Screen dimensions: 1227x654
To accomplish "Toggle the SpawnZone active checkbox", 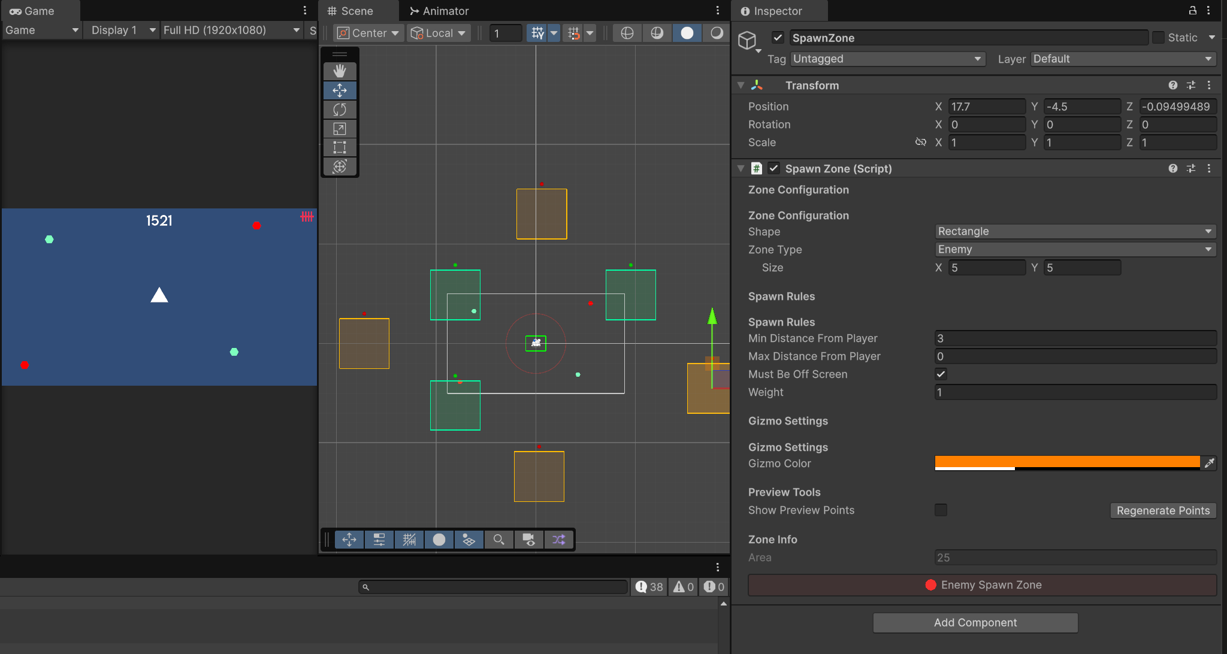I will (778, 38).
